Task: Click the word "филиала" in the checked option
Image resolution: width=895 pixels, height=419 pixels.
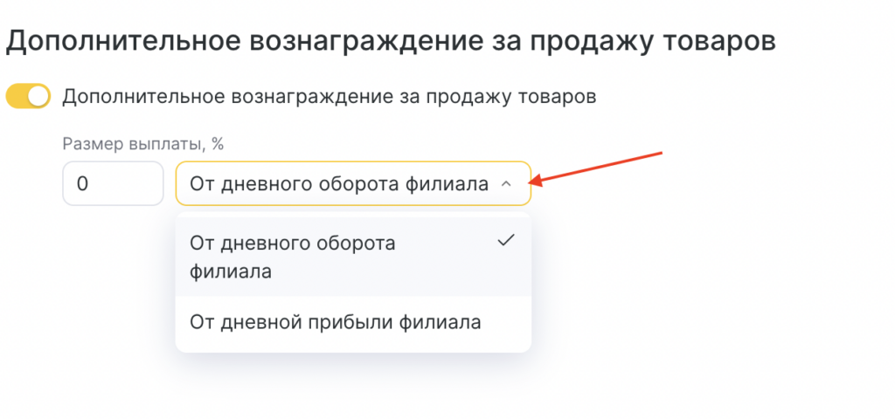Action: click(x=231, y=271)
